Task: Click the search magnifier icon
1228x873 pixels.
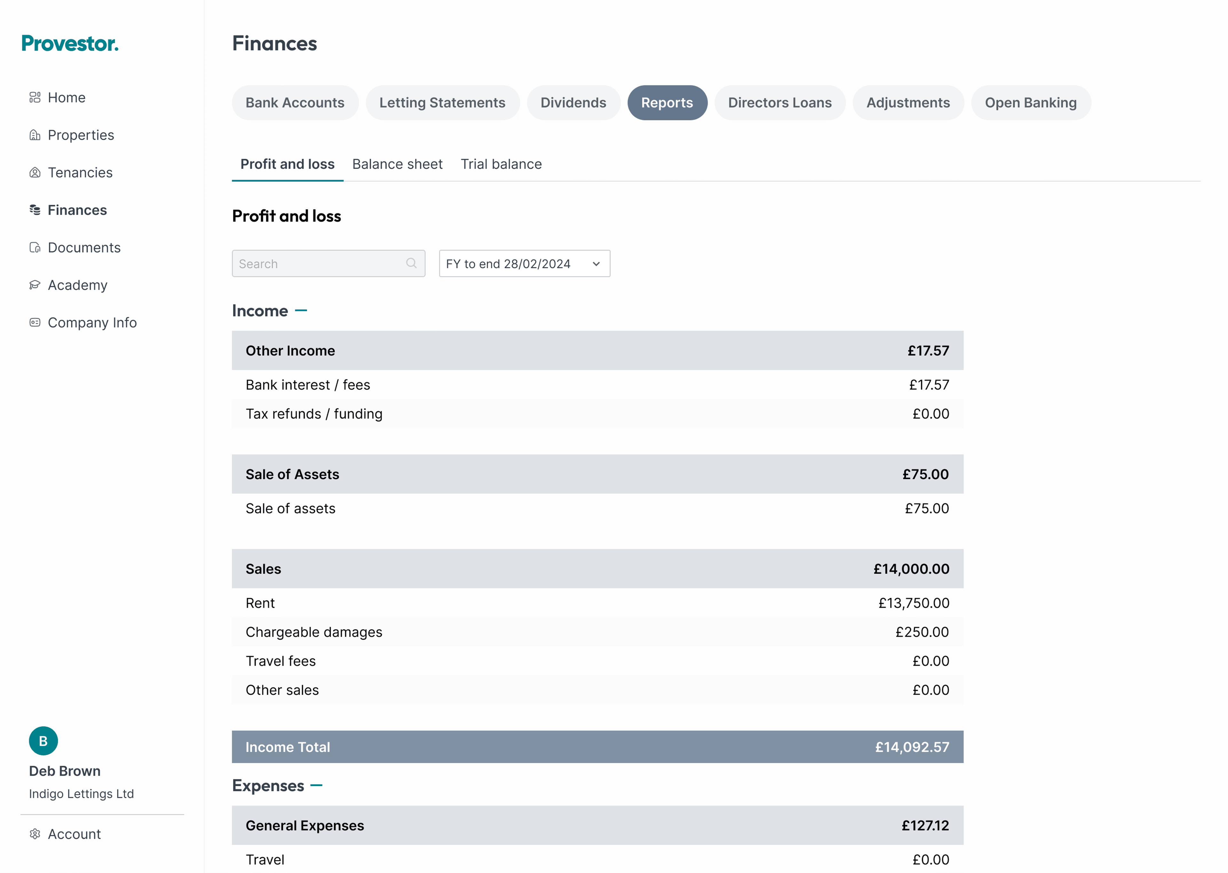Action: (x=411, y=263)
